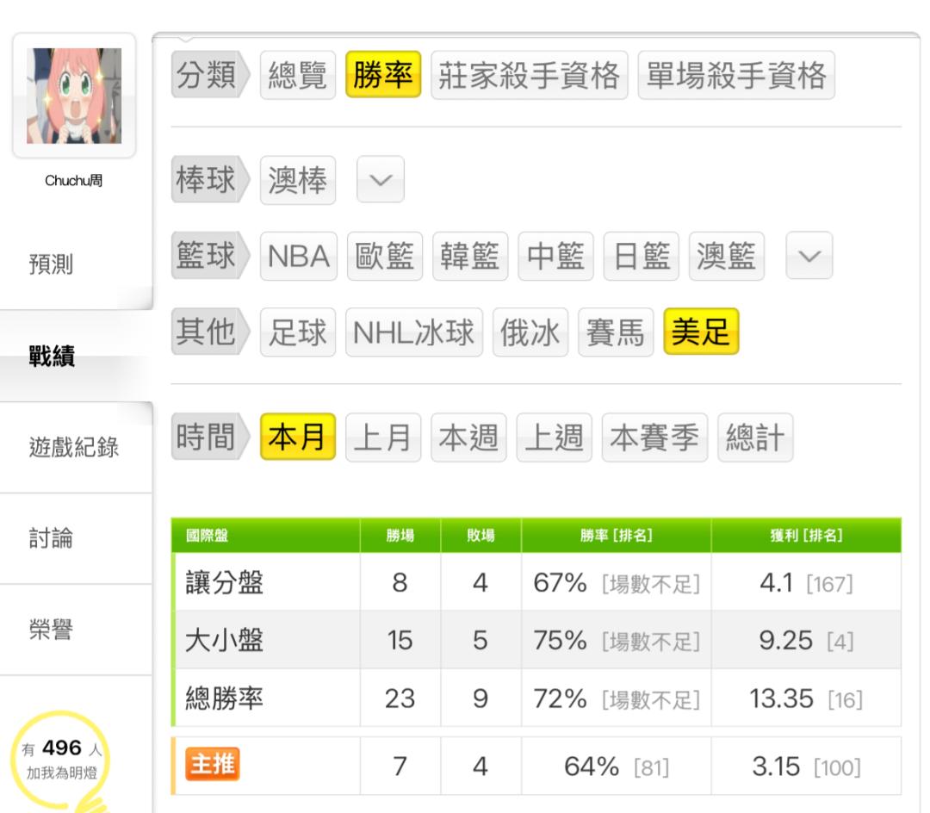Screen dimensions: 930x813
Task: Expand more basketball leagues dropdown
Action: [809, 256]
